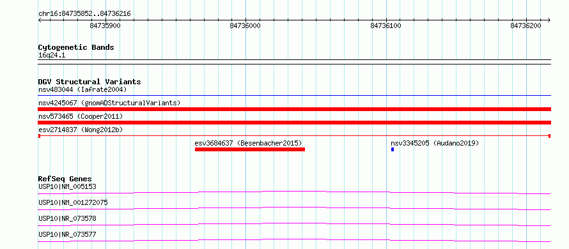This screenshot has width=569, height=249.
Task: Click the right arrowhead of the coordinate ruler
Action: (x=549, y=20)
